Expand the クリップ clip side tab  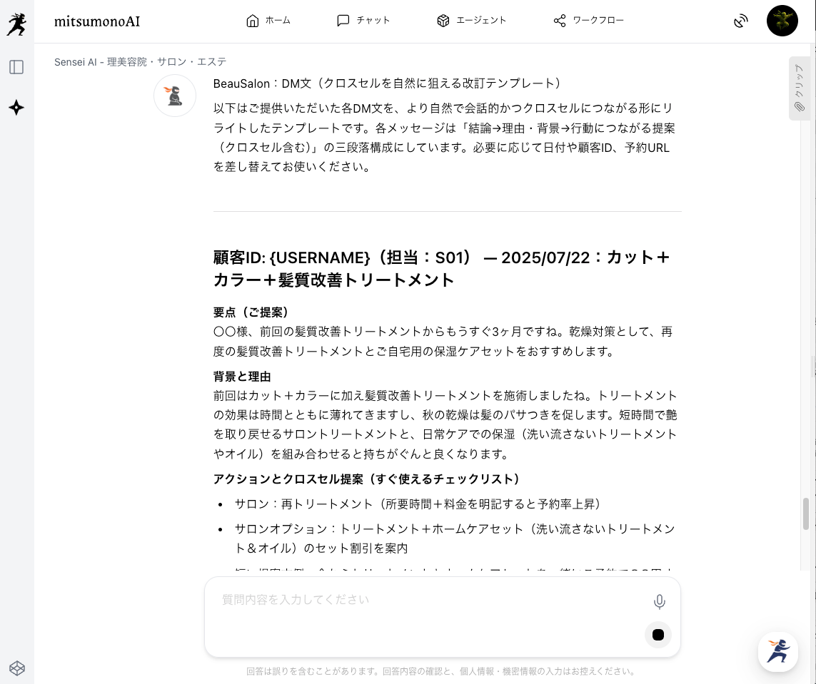[x=799, y=88]
